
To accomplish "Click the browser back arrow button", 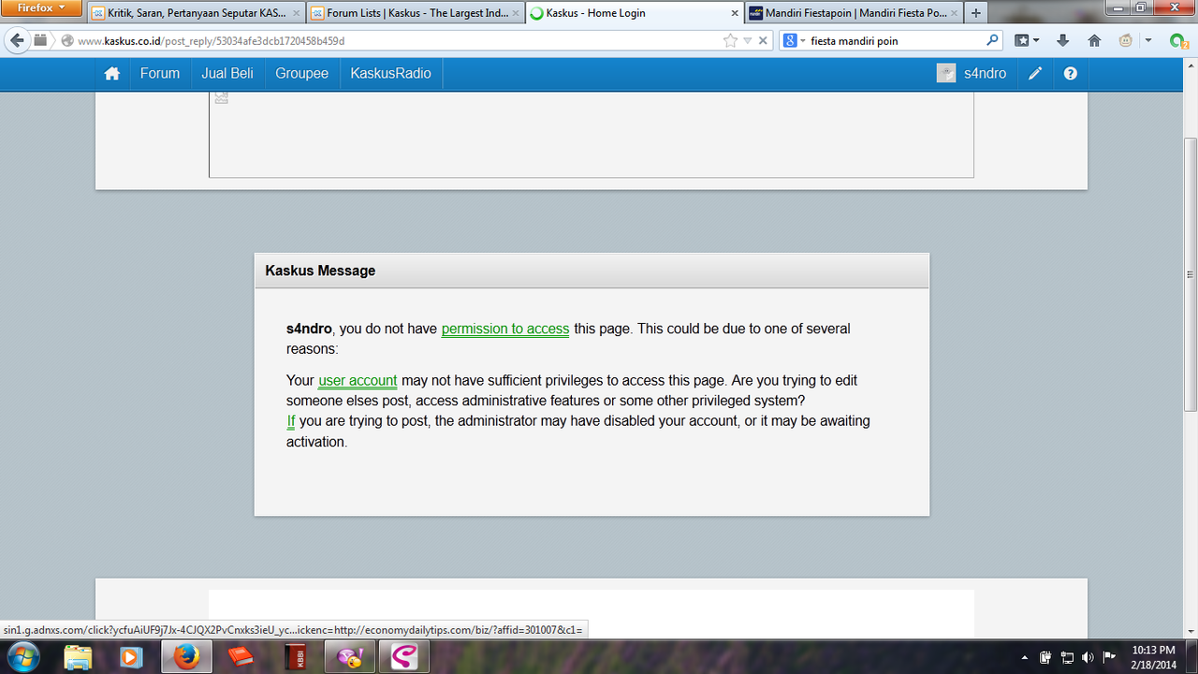I will (x=17, y=40).
